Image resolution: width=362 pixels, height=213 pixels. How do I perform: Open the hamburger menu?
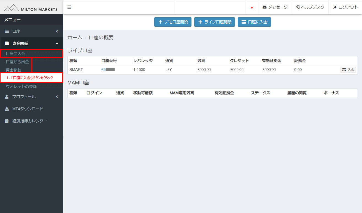coord(69,7)
